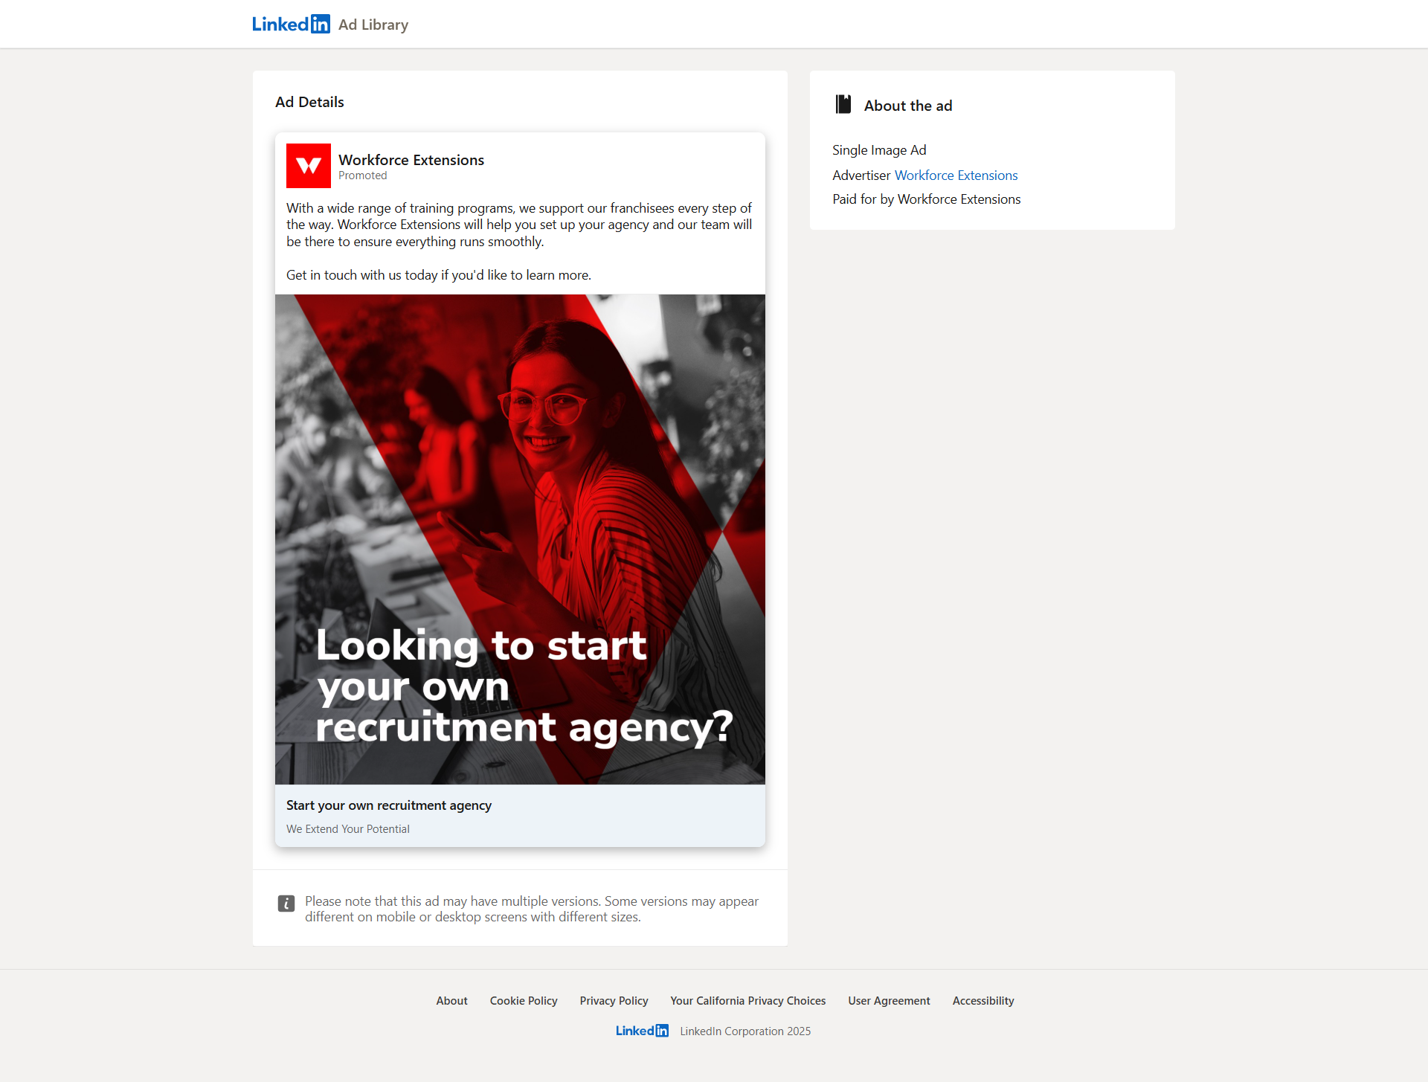Open the Workforce Extensions red W logo
This screenshot has width=1428, height=1082.
(x=309, y=166)
